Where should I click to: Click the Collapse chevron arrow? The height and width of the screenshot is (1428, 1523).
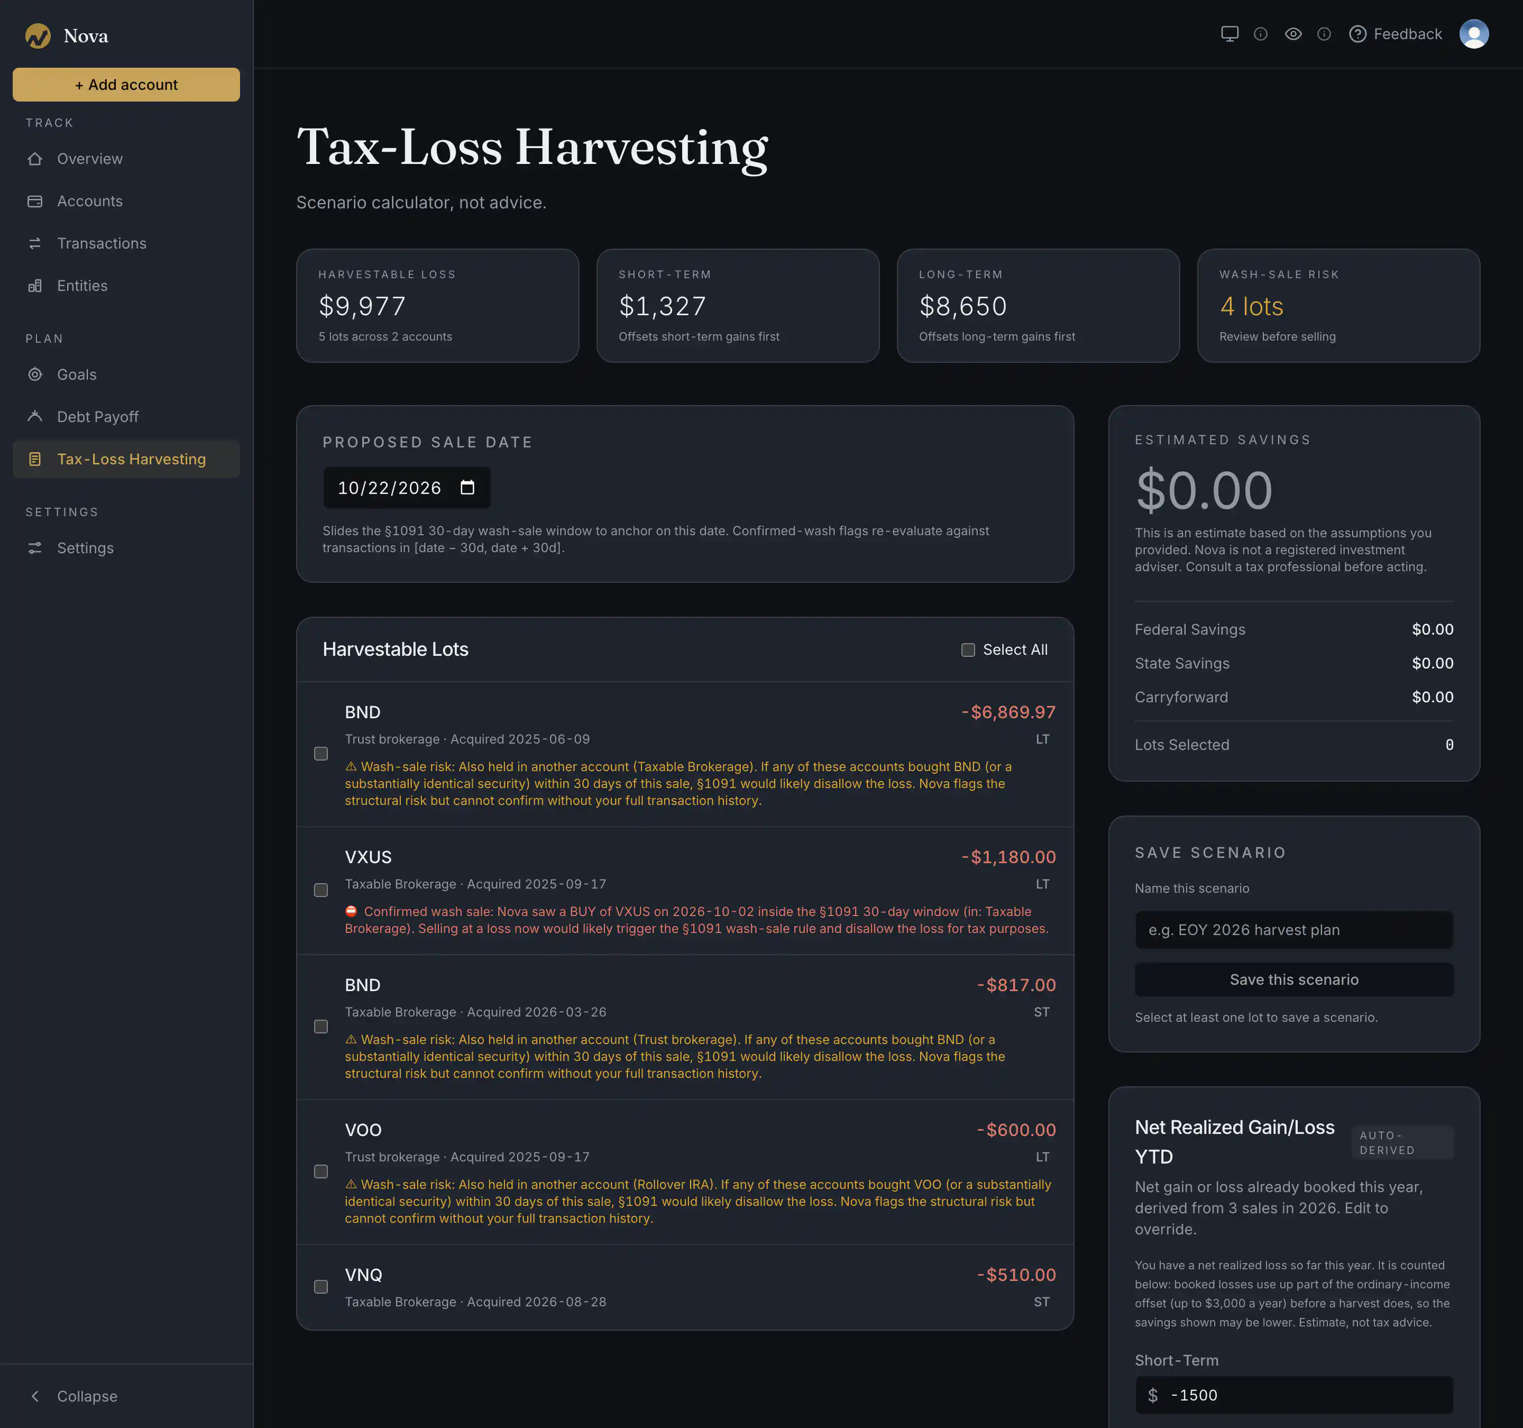point(34,1396)
